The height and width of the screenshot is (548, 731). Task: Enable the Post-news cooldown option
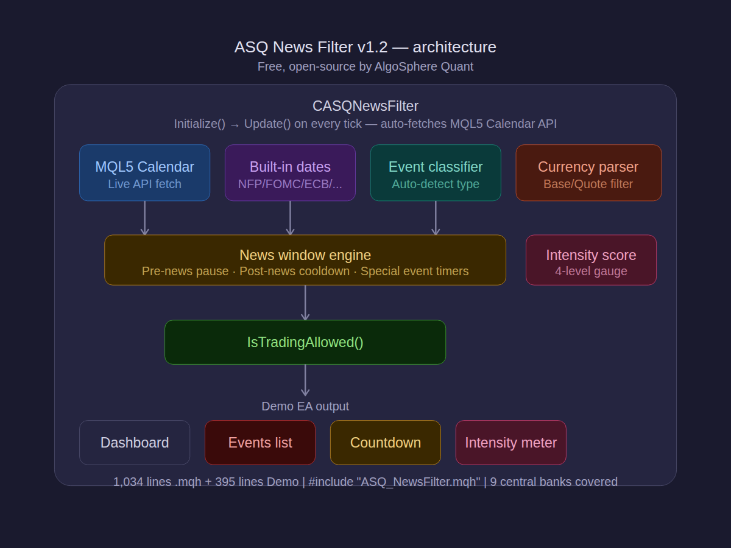tap(294, 271)
